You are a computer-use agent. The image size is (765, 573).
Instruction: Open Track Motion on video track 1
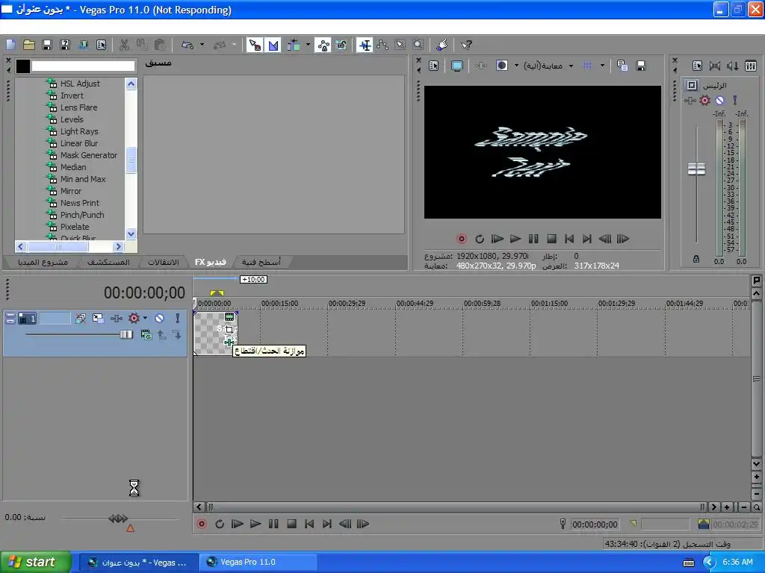coord(98,318)
